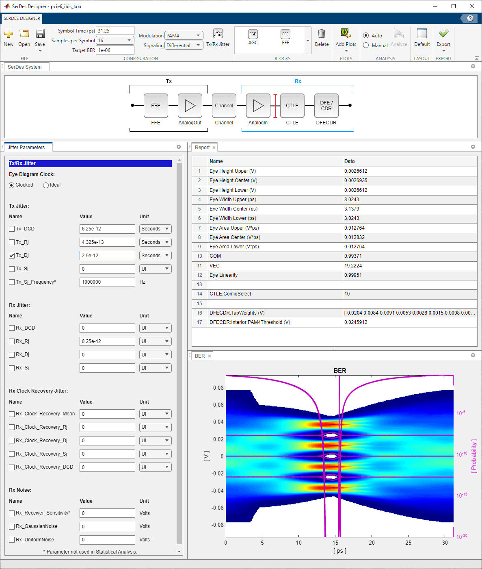Click the Symbol Time input field
The image size is (482, 569).
pos(115,31)
